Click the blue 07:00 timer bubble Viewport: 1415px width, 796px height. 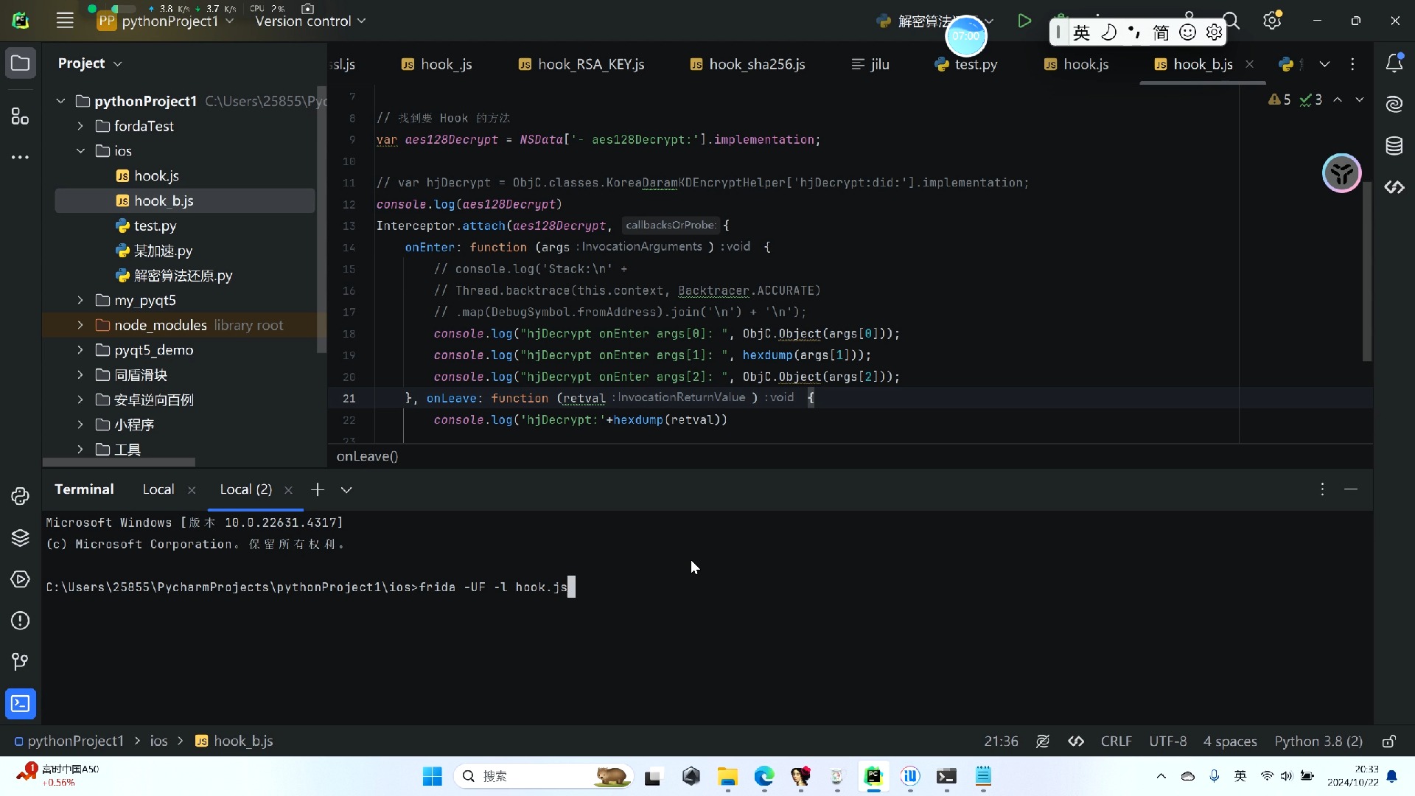[x=965, y=35]
